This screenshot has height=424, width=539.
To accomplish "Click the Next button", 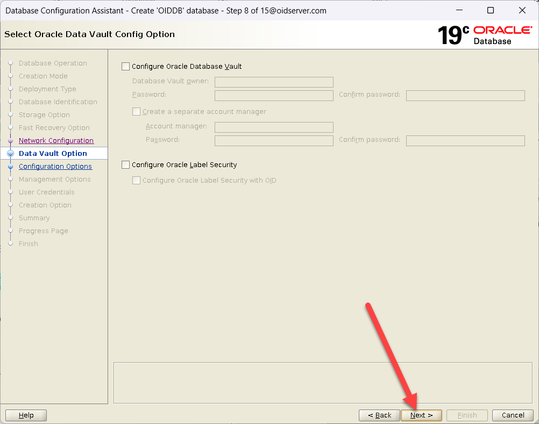I will (x=421, y=415).
